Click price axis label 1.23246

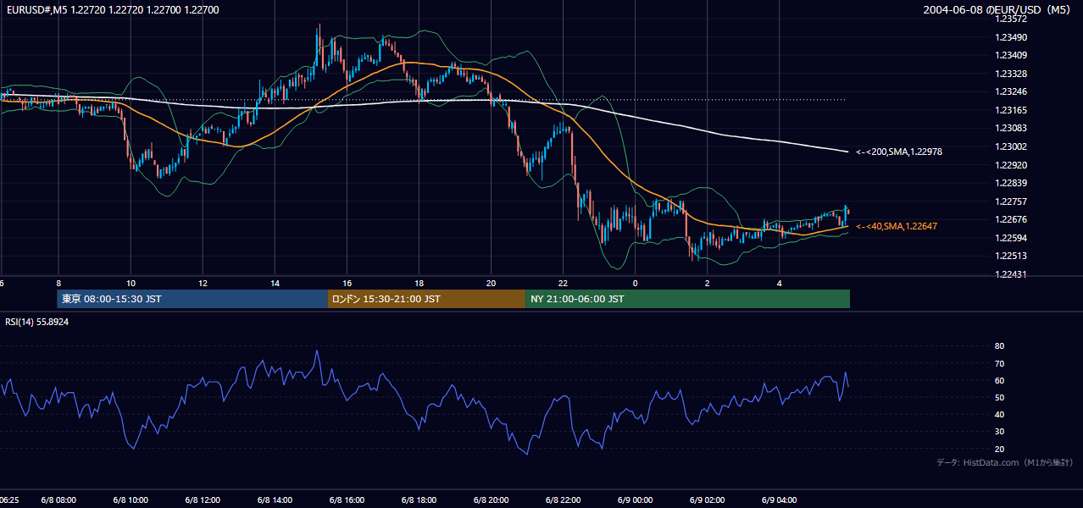click(x=1011, y=91)
